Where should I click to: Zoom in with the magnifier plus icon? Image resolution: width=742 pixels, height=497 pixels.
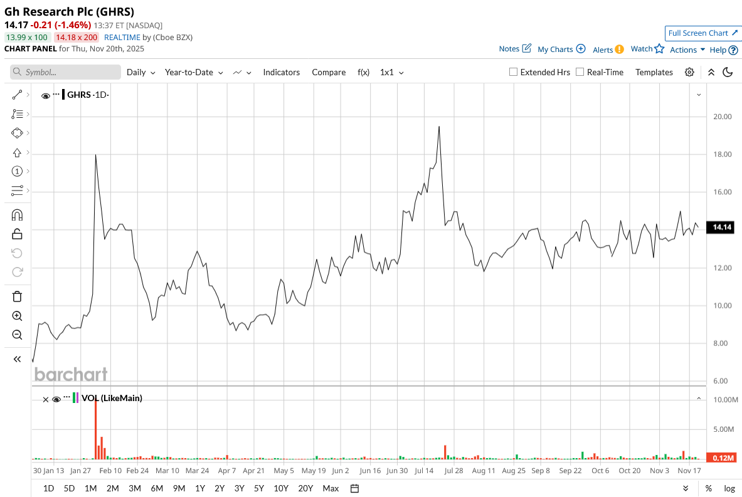[17, 316]
